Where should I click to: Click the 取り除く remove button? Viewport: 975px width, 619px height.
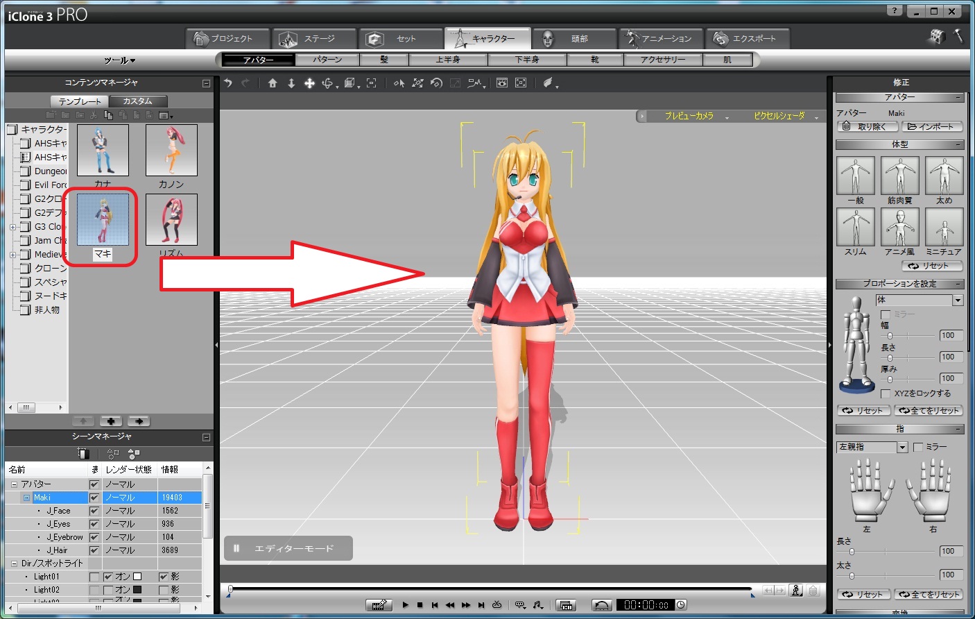pyautogui.click(x=868, y=127)
